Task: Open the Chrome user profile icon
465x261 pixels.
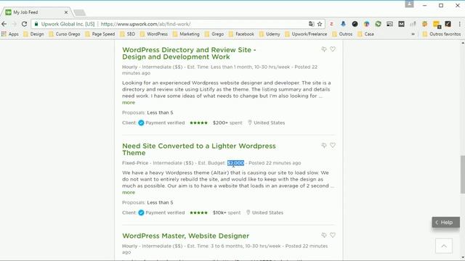Action: [409, 4]
